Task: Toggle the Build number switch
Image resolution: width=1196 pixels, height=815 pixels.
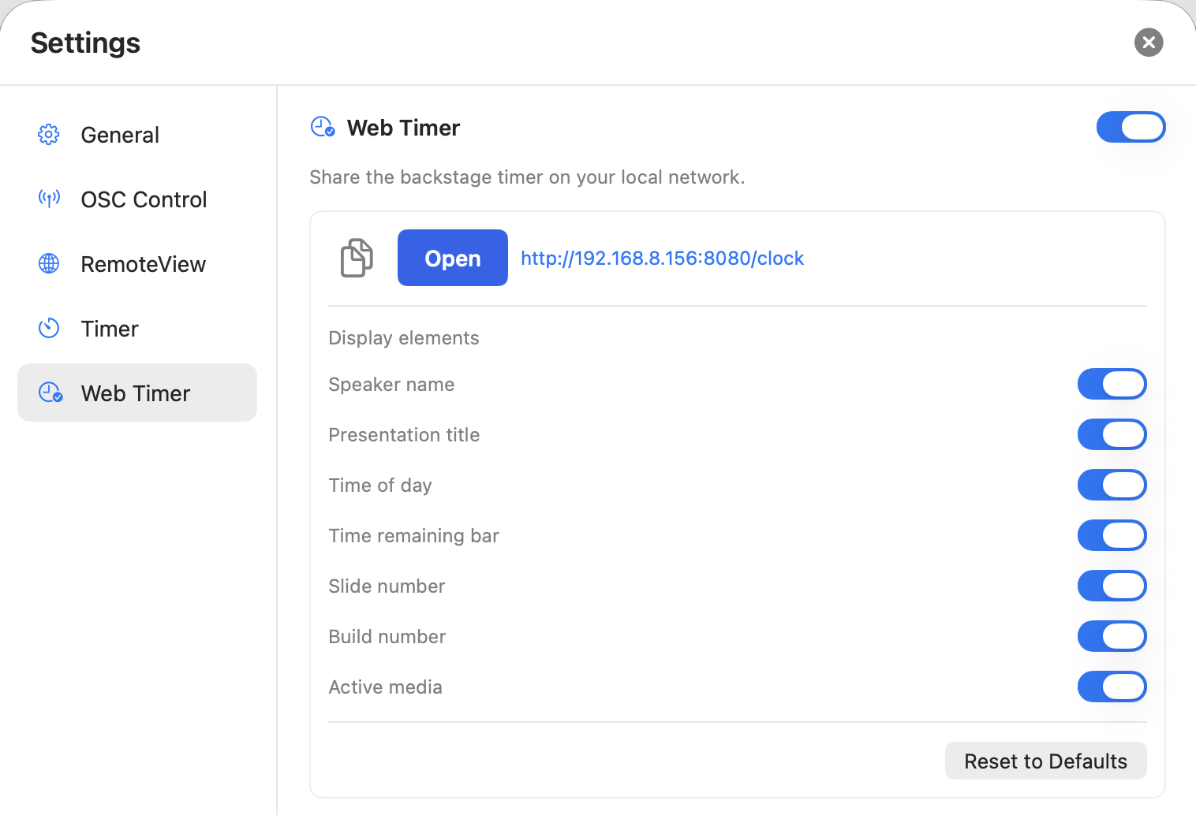Action: pos(1112,636)
